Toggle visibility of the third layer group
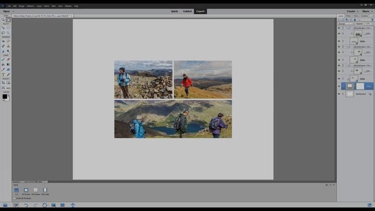 339,65
